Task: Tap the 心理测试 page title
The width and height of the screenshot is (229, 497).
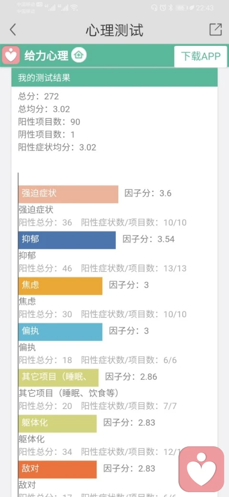Action: point(114,30)
